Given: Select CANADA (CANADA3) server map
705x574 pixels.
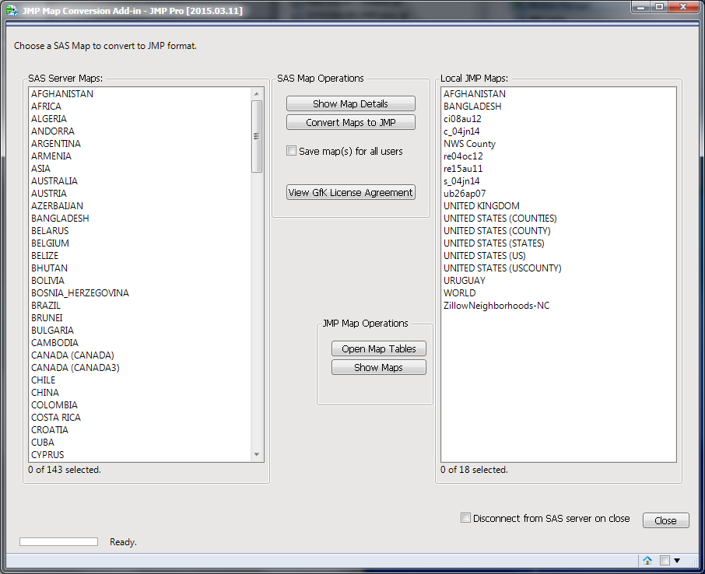Looking at the screenshot, I should coord(75,367).
